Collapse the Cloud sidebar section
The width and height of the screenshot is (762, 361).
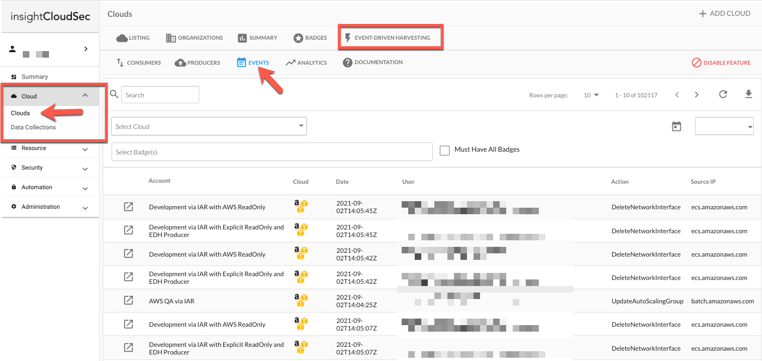[x=85, y=96]
